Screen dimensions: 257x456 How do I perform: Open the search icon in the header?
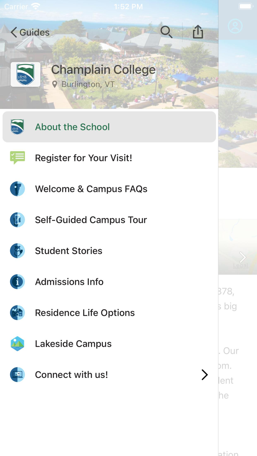click(x=166, y=32)
